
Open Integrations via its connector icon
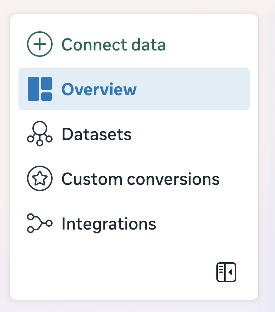[x=40, y=224]
